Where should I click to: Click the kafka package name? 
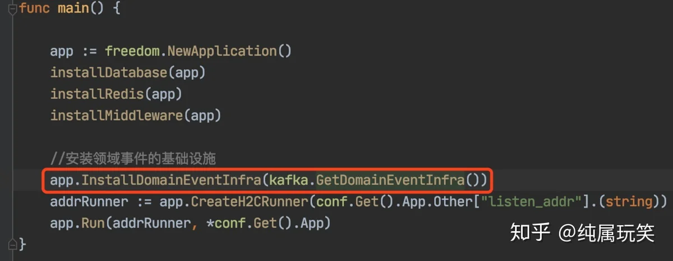[x=289, y=180]
